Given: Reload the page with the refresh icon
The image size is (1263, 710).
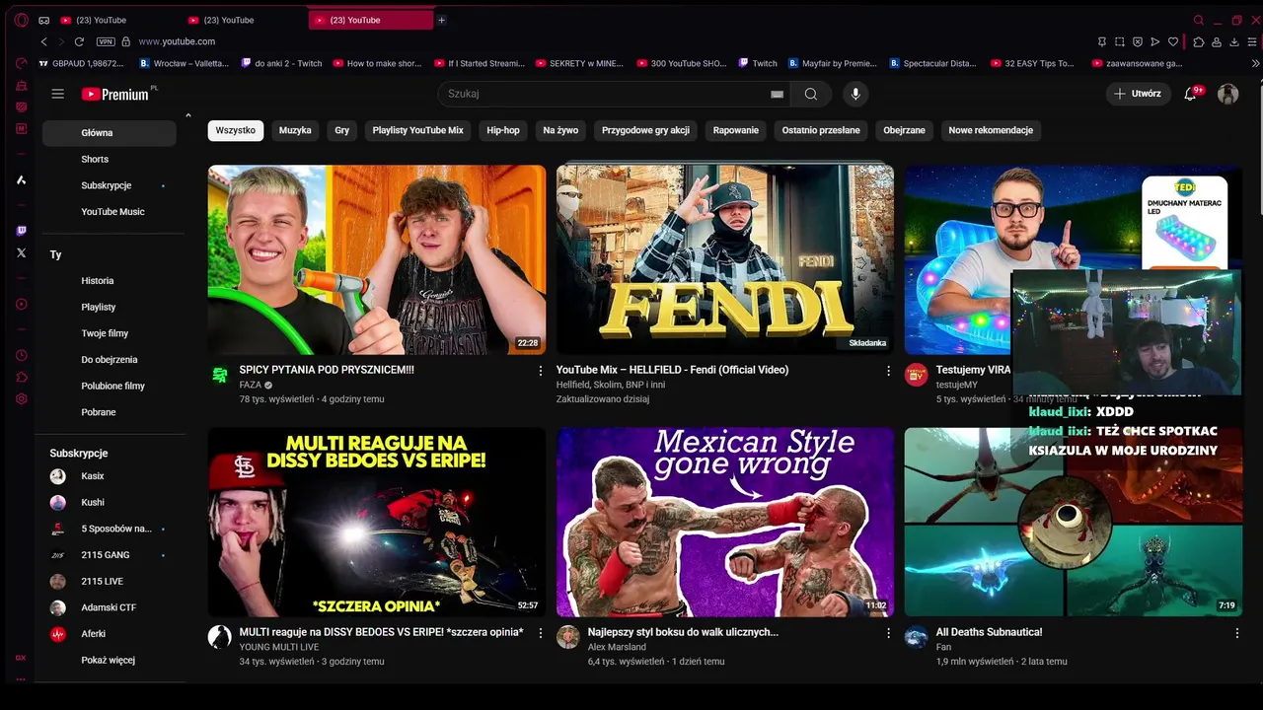Looking at the screenshot, I should pos(79,41).
